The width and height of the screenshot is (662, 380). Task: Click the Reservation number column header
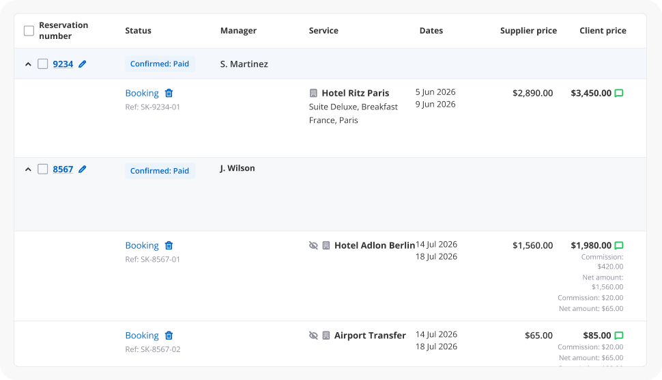[63, 31]
